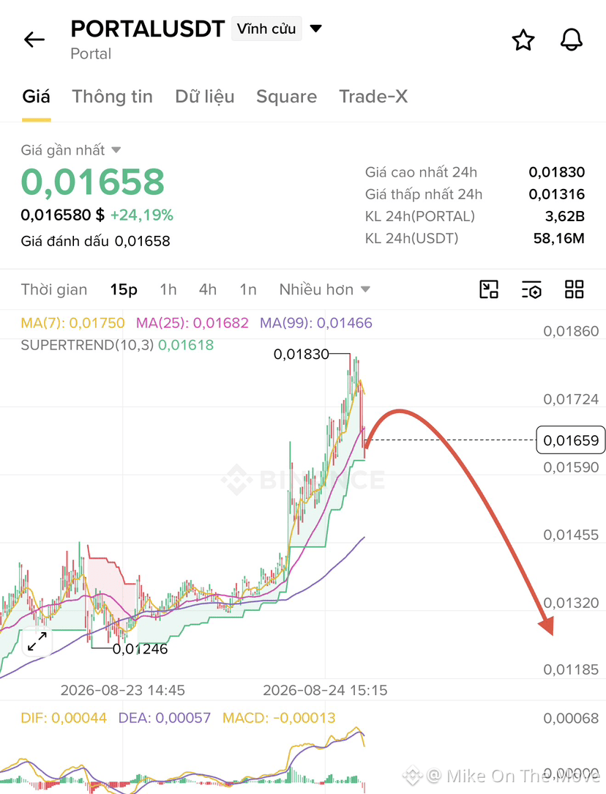Tap 24h high value 0,01830
606x794 pixels.
point(556,172)
